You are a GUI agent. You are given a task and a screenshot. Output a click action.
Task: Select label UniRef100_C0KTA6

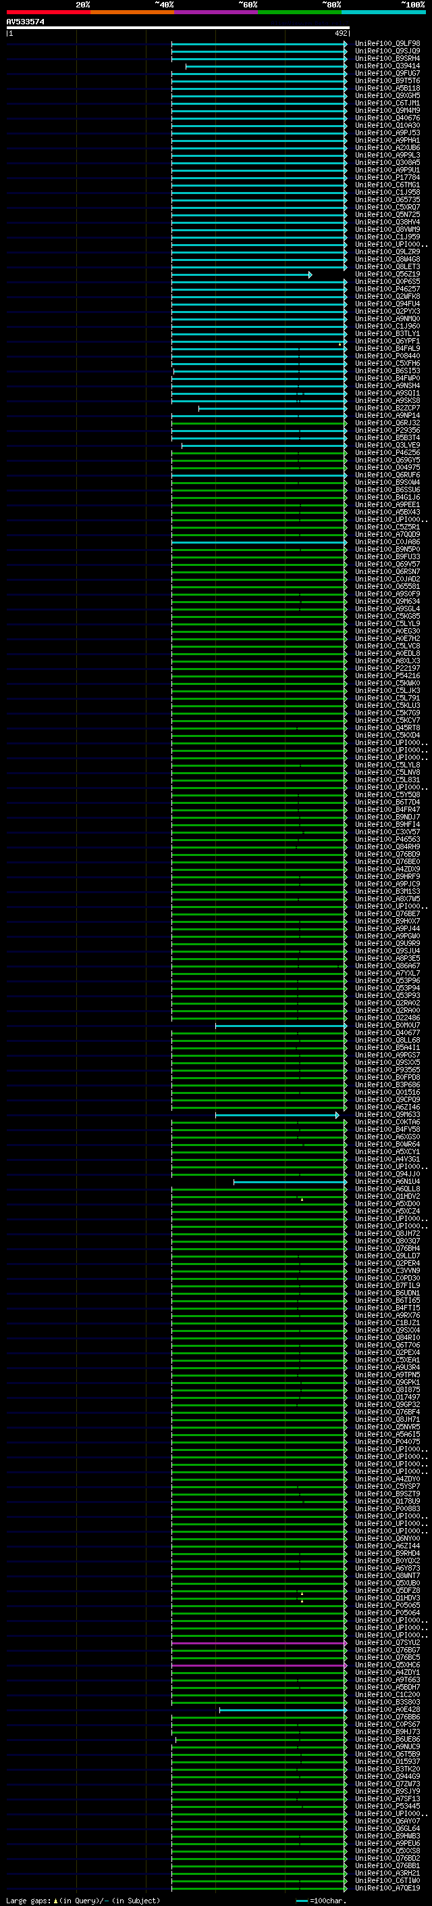point(387,1122)
